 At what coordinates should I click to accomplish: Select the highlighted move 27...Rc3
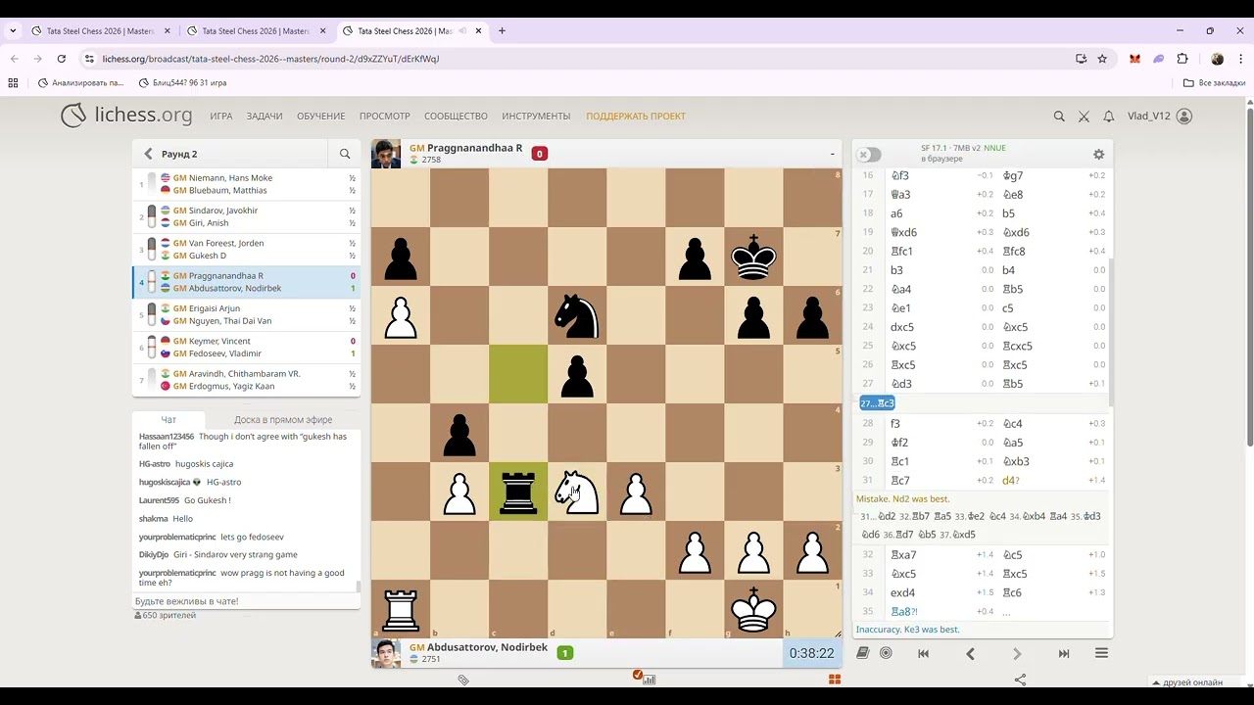(877, 403)
